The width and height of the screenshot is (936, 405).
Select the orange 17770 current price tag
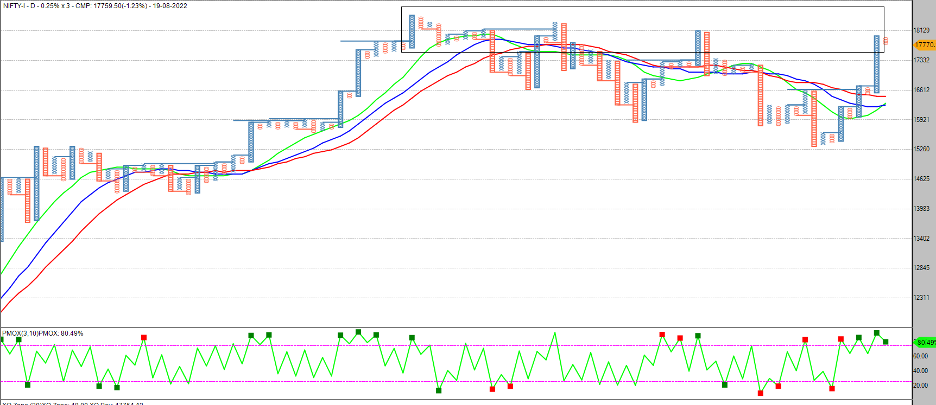click(925, 45)
